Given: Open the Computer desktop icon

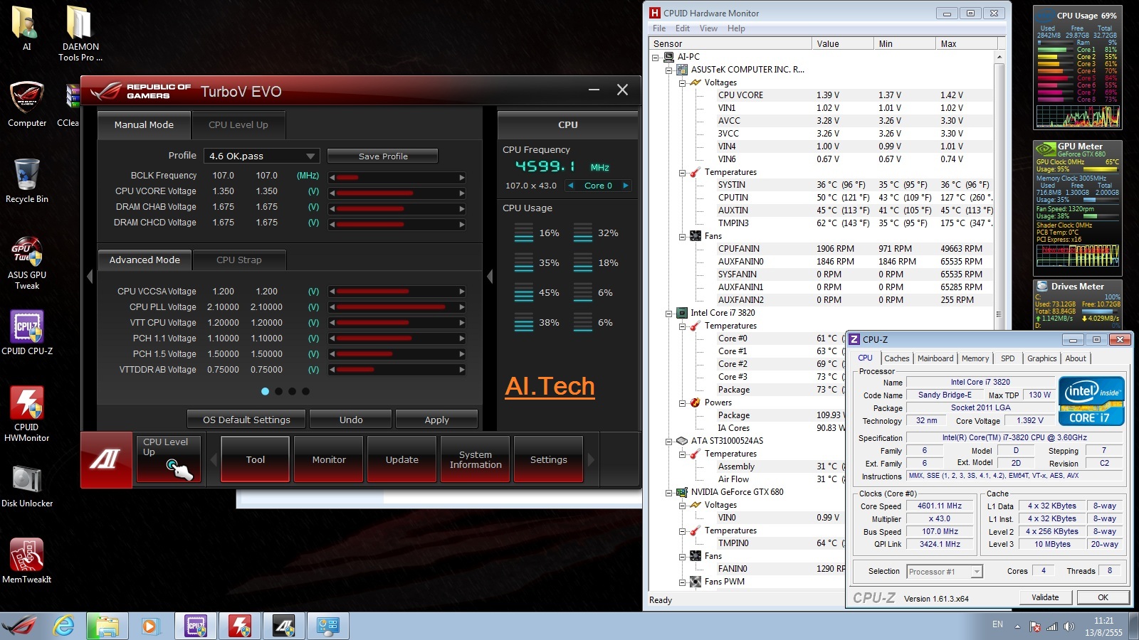Looking at the screenshot, I should 27,104.
